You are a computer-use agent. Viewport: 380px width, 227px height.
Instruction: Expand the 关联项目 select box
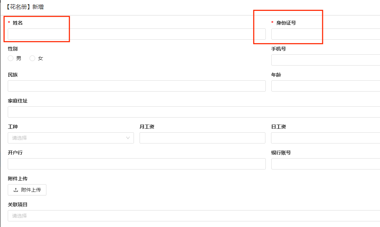click(193, 216)
